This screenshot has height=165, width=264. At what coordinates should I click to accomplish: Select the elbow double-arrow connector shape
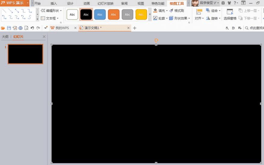(5, 17)
